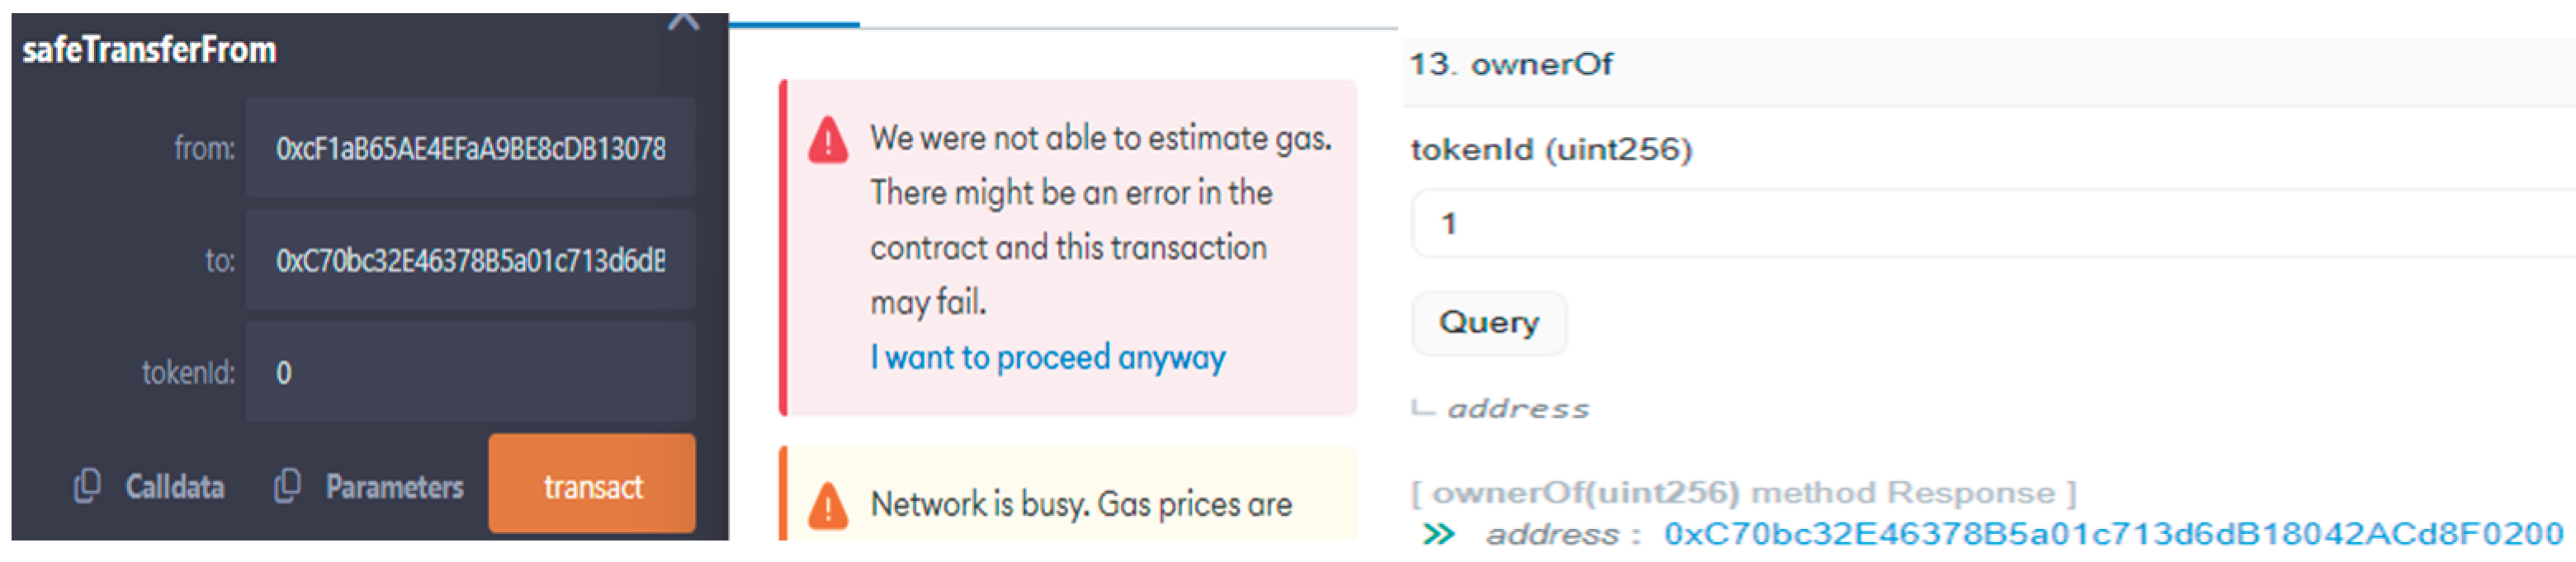Copy Calldata via its label

tap(174, 487)
